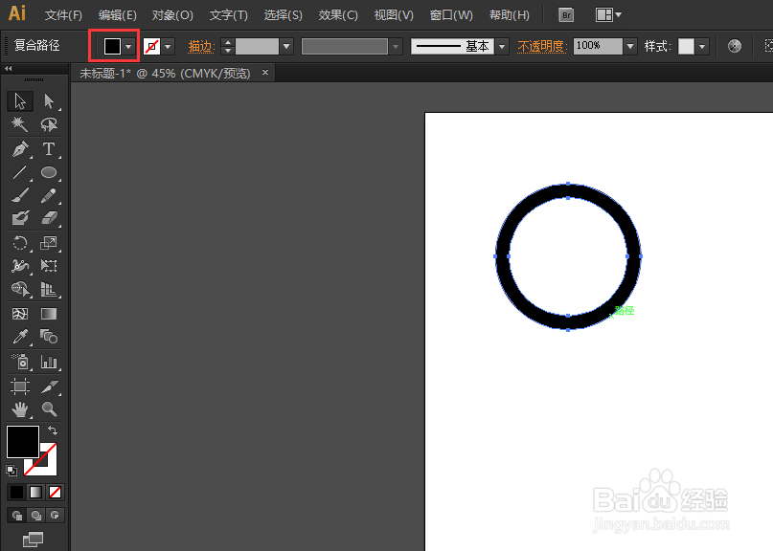
Task: Enable Draw Inside mode
Action: coord(55,515)
